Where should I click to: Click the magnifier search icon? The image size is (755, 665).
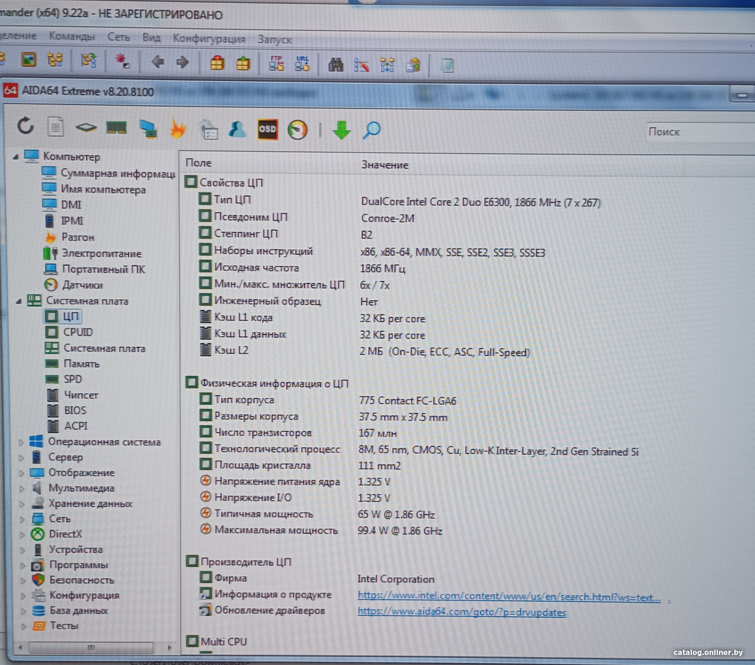[371, 130]
